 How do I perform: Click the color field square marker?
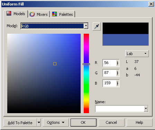point(55,64)
